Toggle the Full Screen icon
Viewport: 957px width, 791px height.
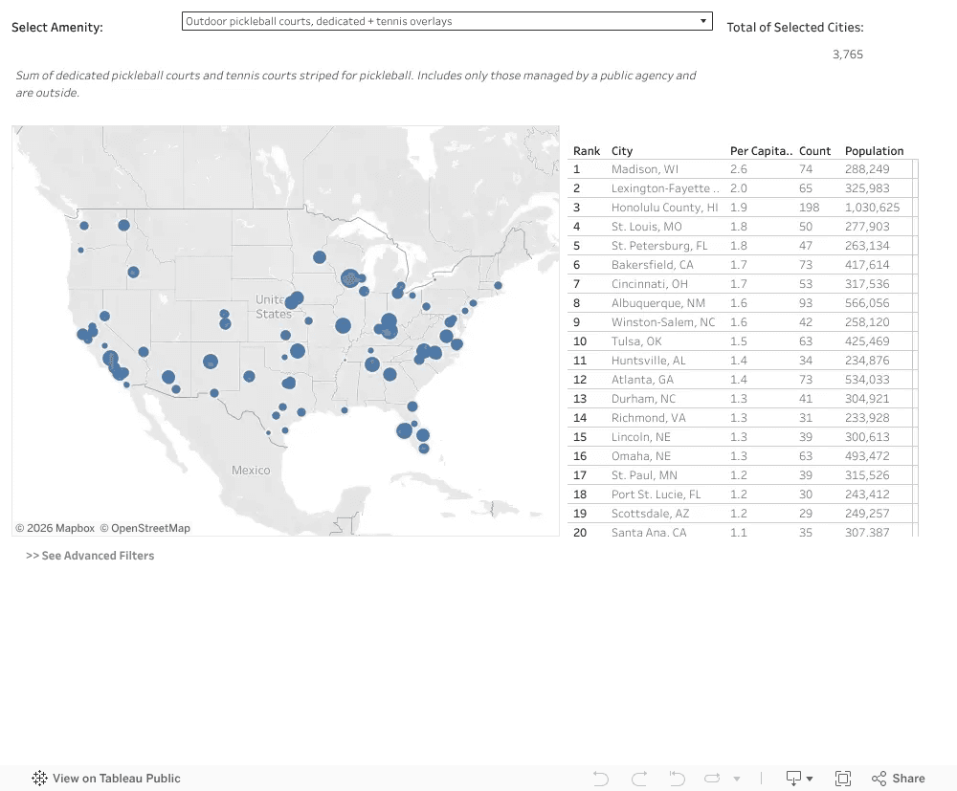pyautogui.click(x=843, y=779)
